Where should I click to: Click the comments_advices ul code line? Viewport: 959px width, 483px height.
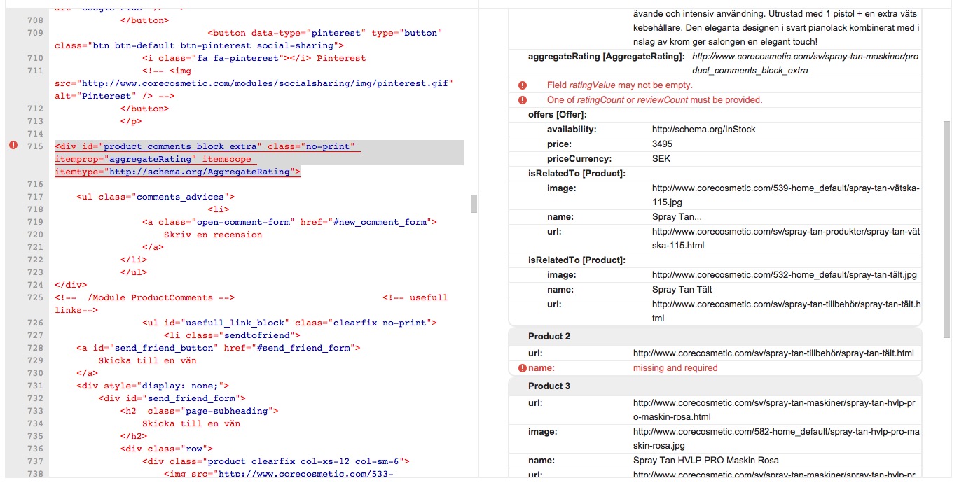click(x=156, y=197)
